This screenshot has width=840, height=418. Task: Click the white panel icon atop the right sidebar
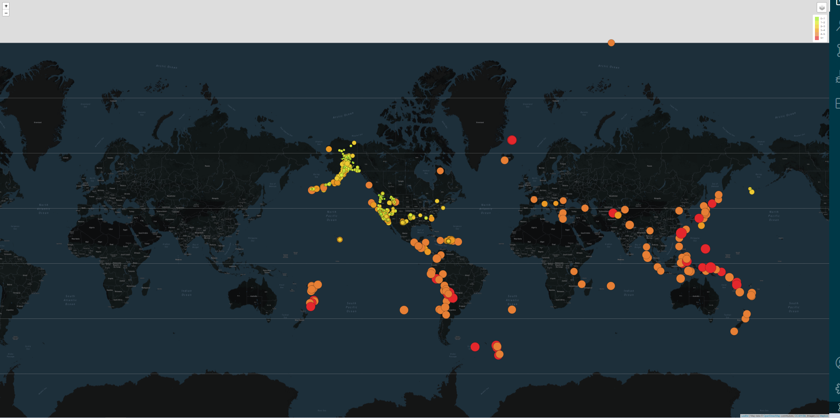pos(838,3)
